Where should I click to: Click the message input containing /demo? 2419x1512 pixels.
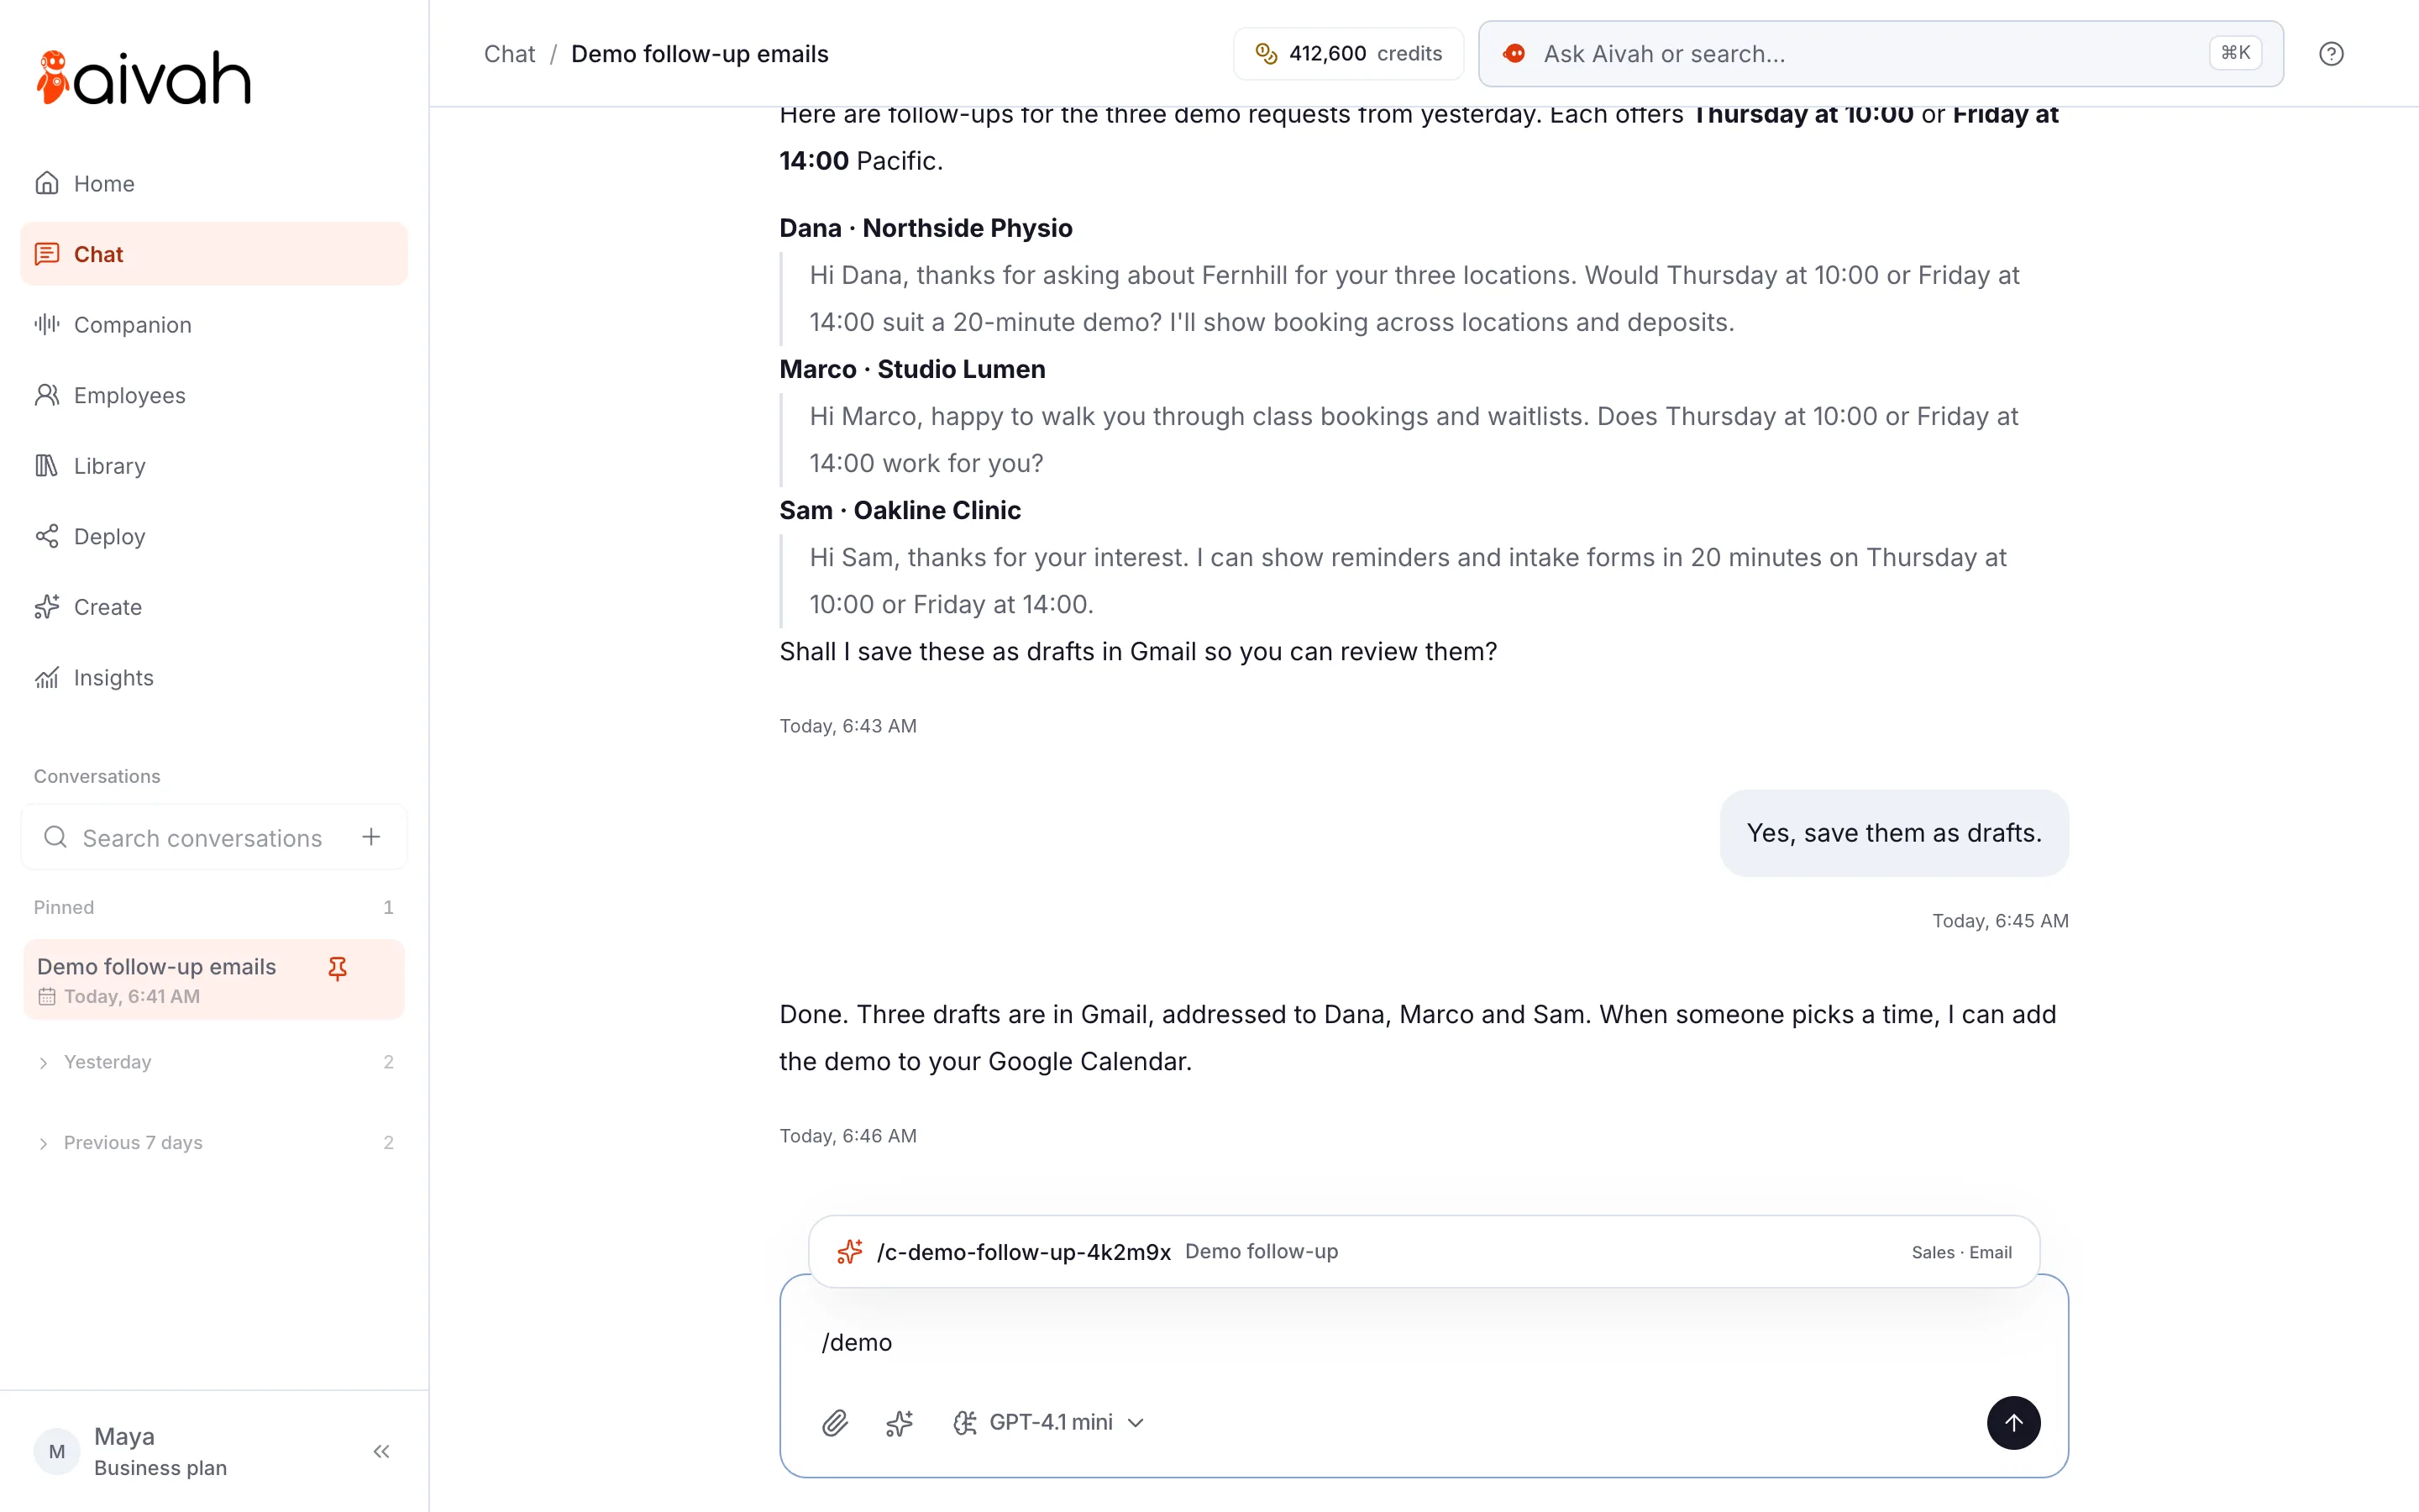(1424, 1342)
